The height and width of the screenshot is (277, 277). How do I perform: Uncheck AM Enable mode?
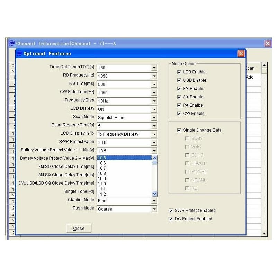click(179, 97)
